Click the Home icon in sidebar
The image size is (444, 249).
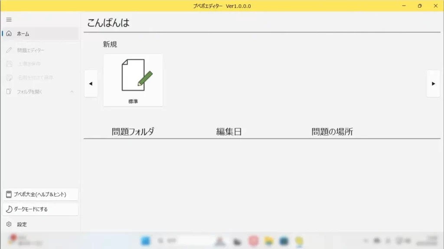point(9,34)
